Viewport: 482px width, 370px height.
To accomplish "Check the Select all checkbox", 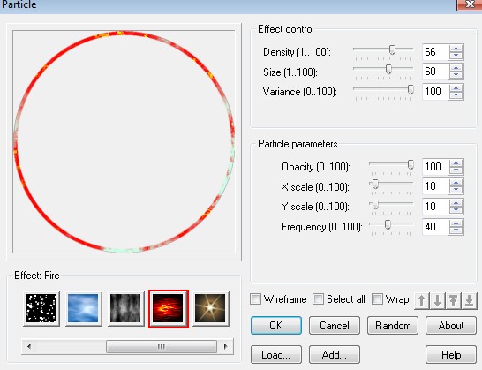I will (318, 299).
